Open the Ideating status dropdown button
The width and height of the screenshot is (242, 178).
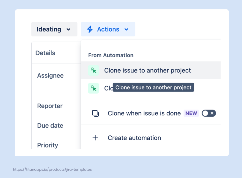pos(54,29)
